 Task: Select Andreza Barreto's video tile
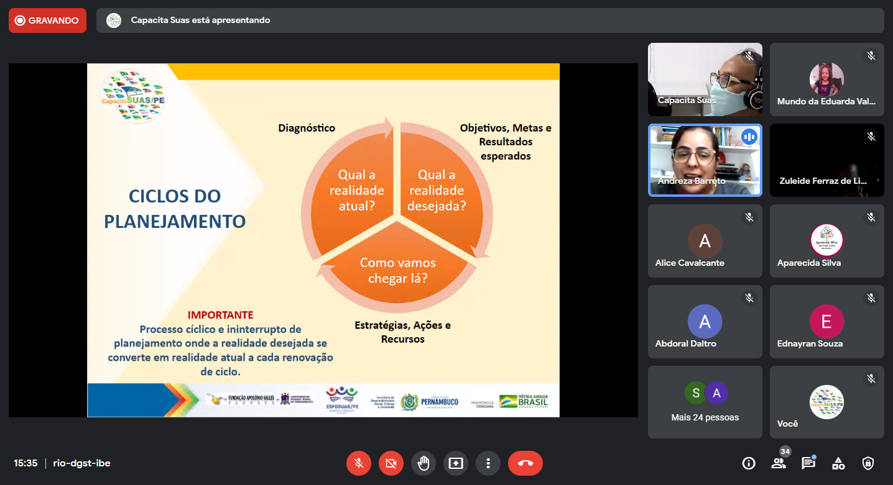coord(705,160)
